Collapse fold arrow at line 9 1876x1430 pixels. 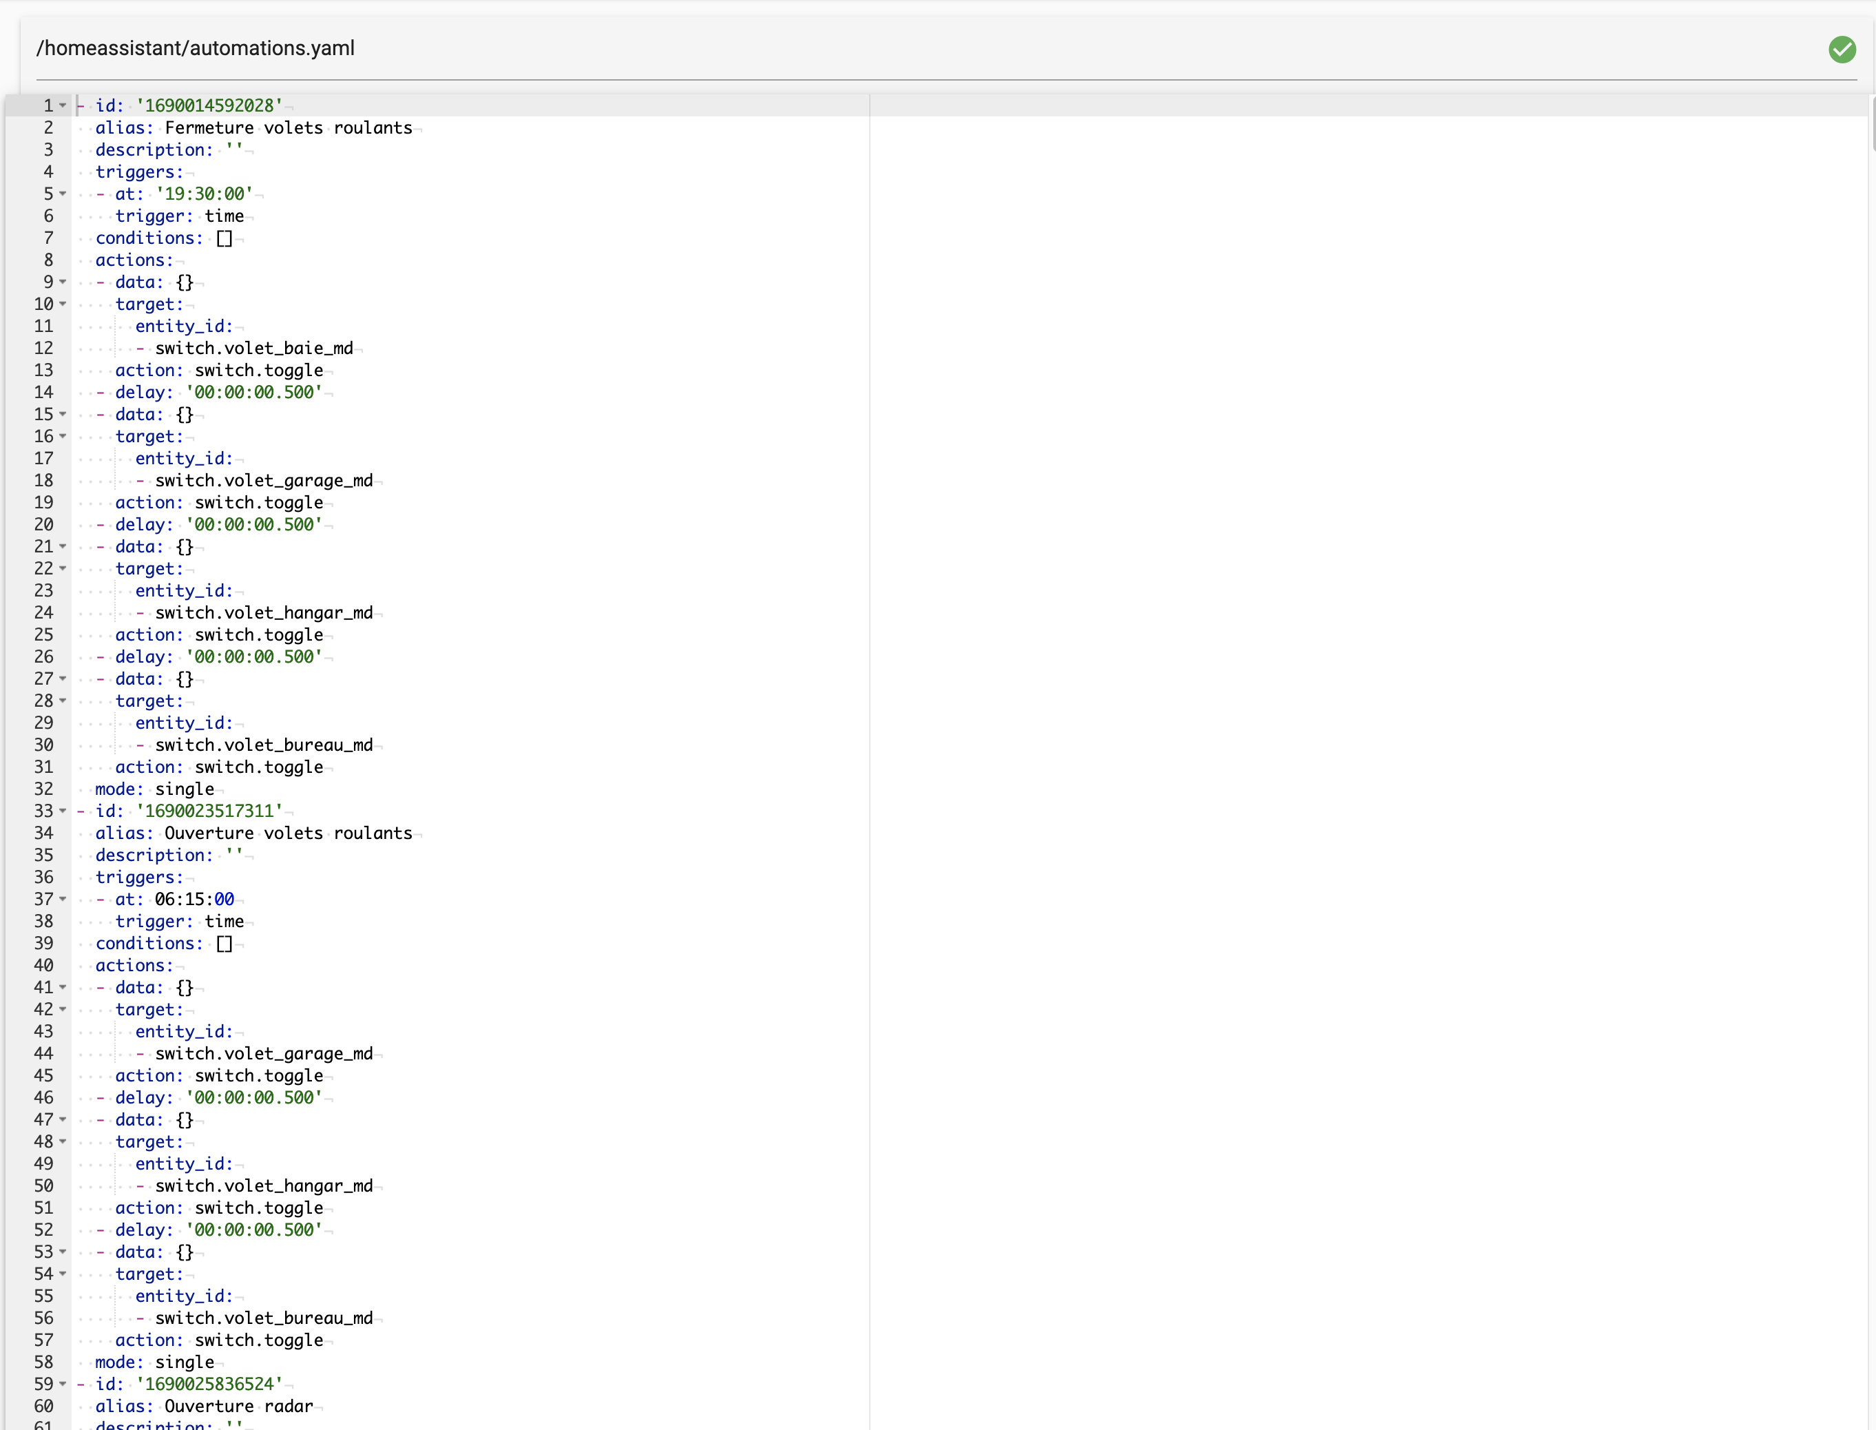[63, 282]
